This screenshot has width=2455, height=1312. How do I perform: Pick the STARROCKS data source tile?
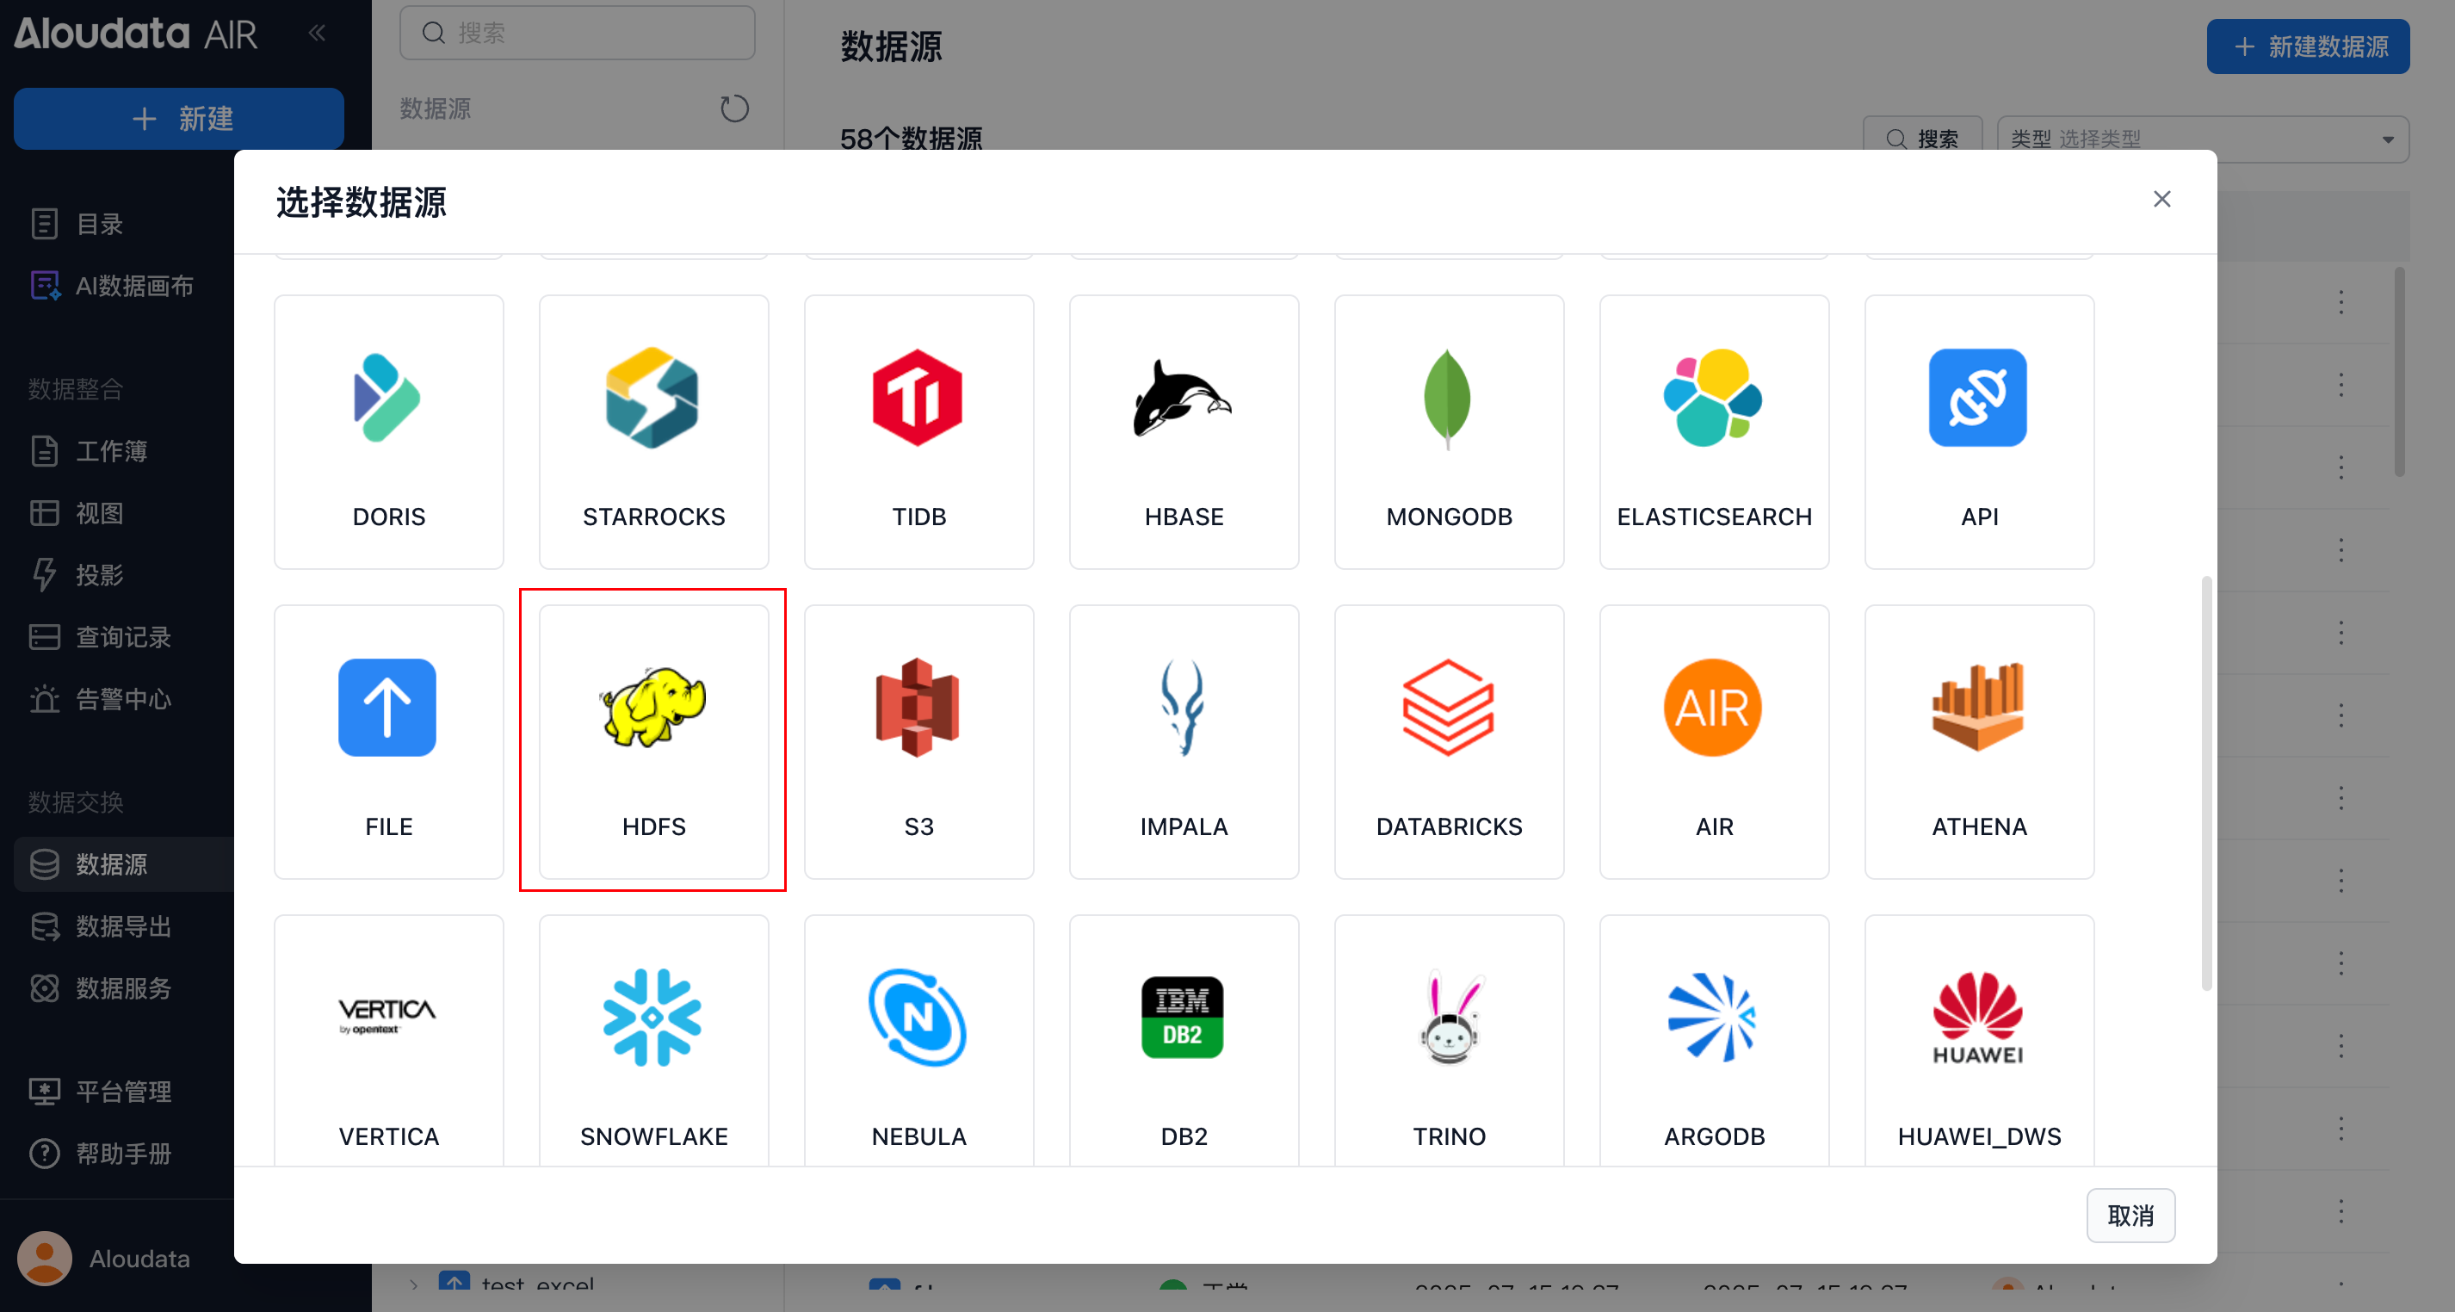pyautogui.click(x=652, y=430)
